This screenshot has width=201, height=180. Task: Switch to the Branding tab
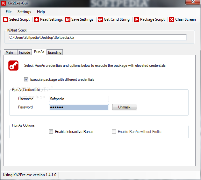(55, 52)
